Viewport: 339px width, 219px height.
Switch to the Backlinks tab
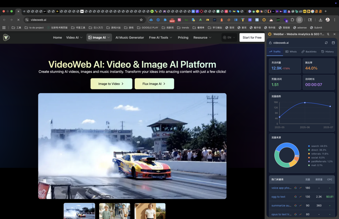tap(309, 52)
